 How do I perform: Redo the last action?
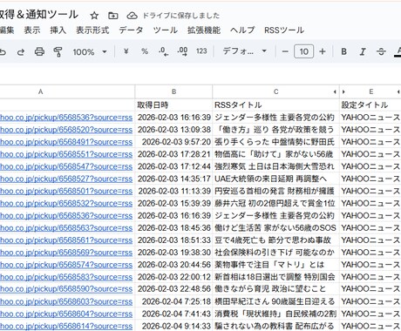[x=21, y=52]
